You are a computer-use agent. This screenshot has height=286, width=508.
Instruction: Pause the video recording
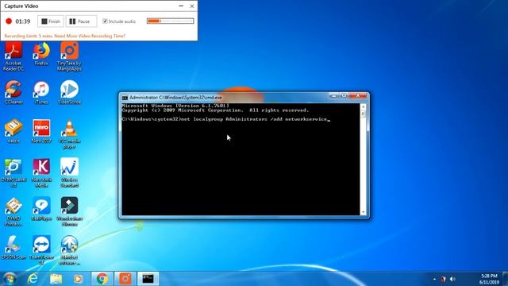tap(81, 21)
